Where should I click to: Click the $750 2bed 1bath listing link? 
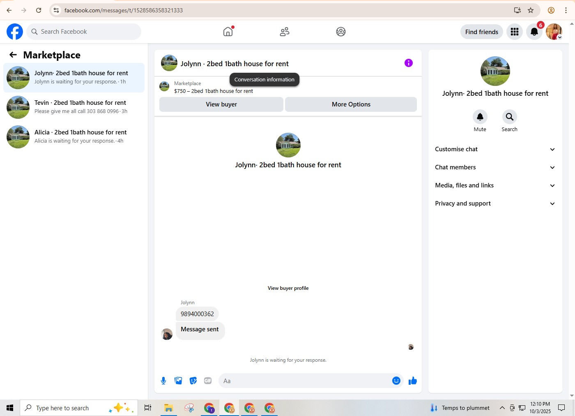click(x=214, y=91)
